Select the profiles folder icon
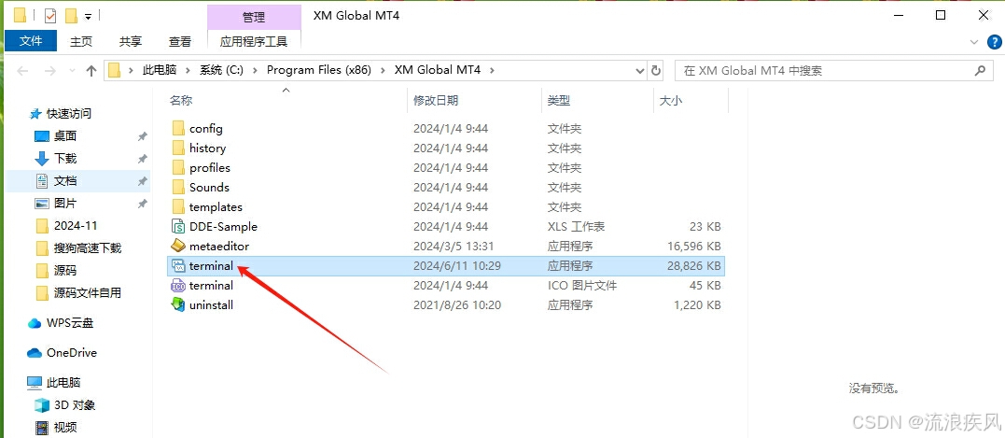This screenshot has height=438, width=1005. [x=178, y=168]
